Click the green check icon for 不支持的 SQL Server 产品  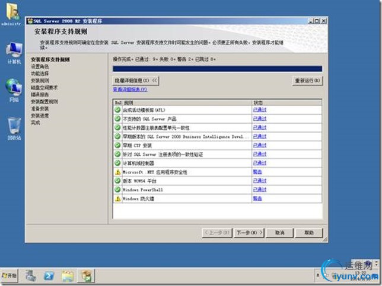point(117,118)
